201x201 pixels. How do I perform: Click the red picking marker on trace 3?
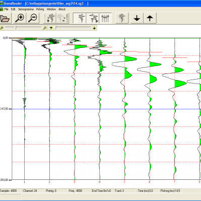tap(75, 45)
